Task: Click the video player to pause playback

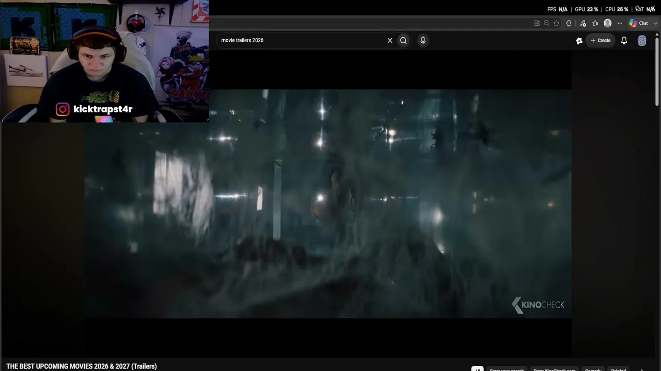Action: tap(328, 204)
